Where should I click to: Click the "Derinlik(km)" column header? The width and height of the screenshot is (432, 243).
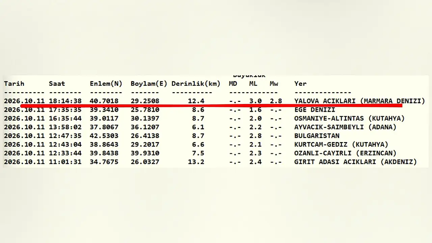pyautogui.click(x=196, y=84)
